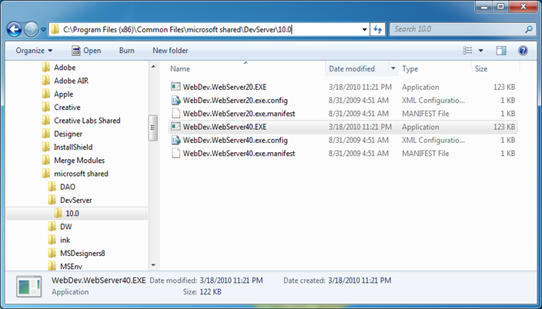542x309 pixels.
Task: Sort by the Name column header
Action: [180, 68]
